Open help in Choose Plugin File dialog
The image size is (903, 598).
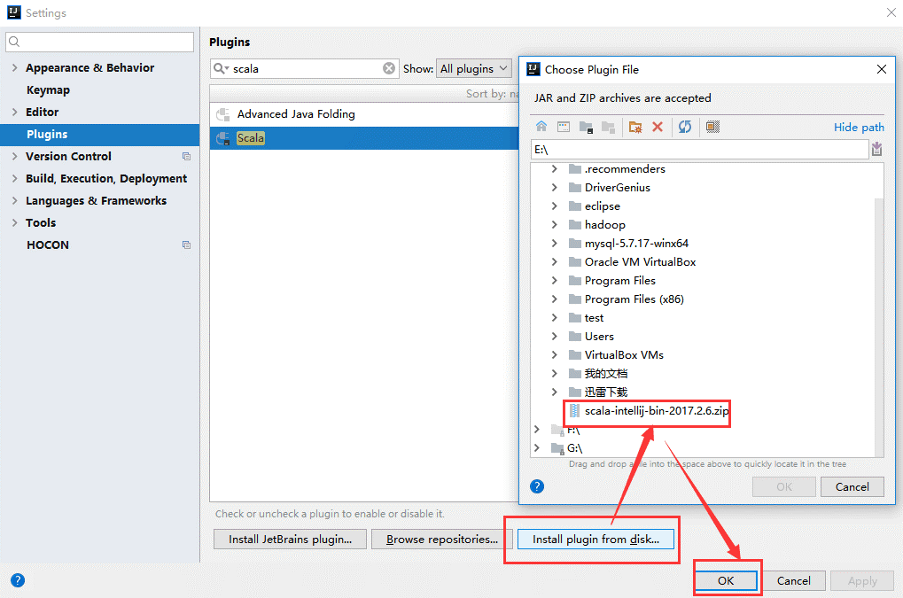tap(537, 486)
